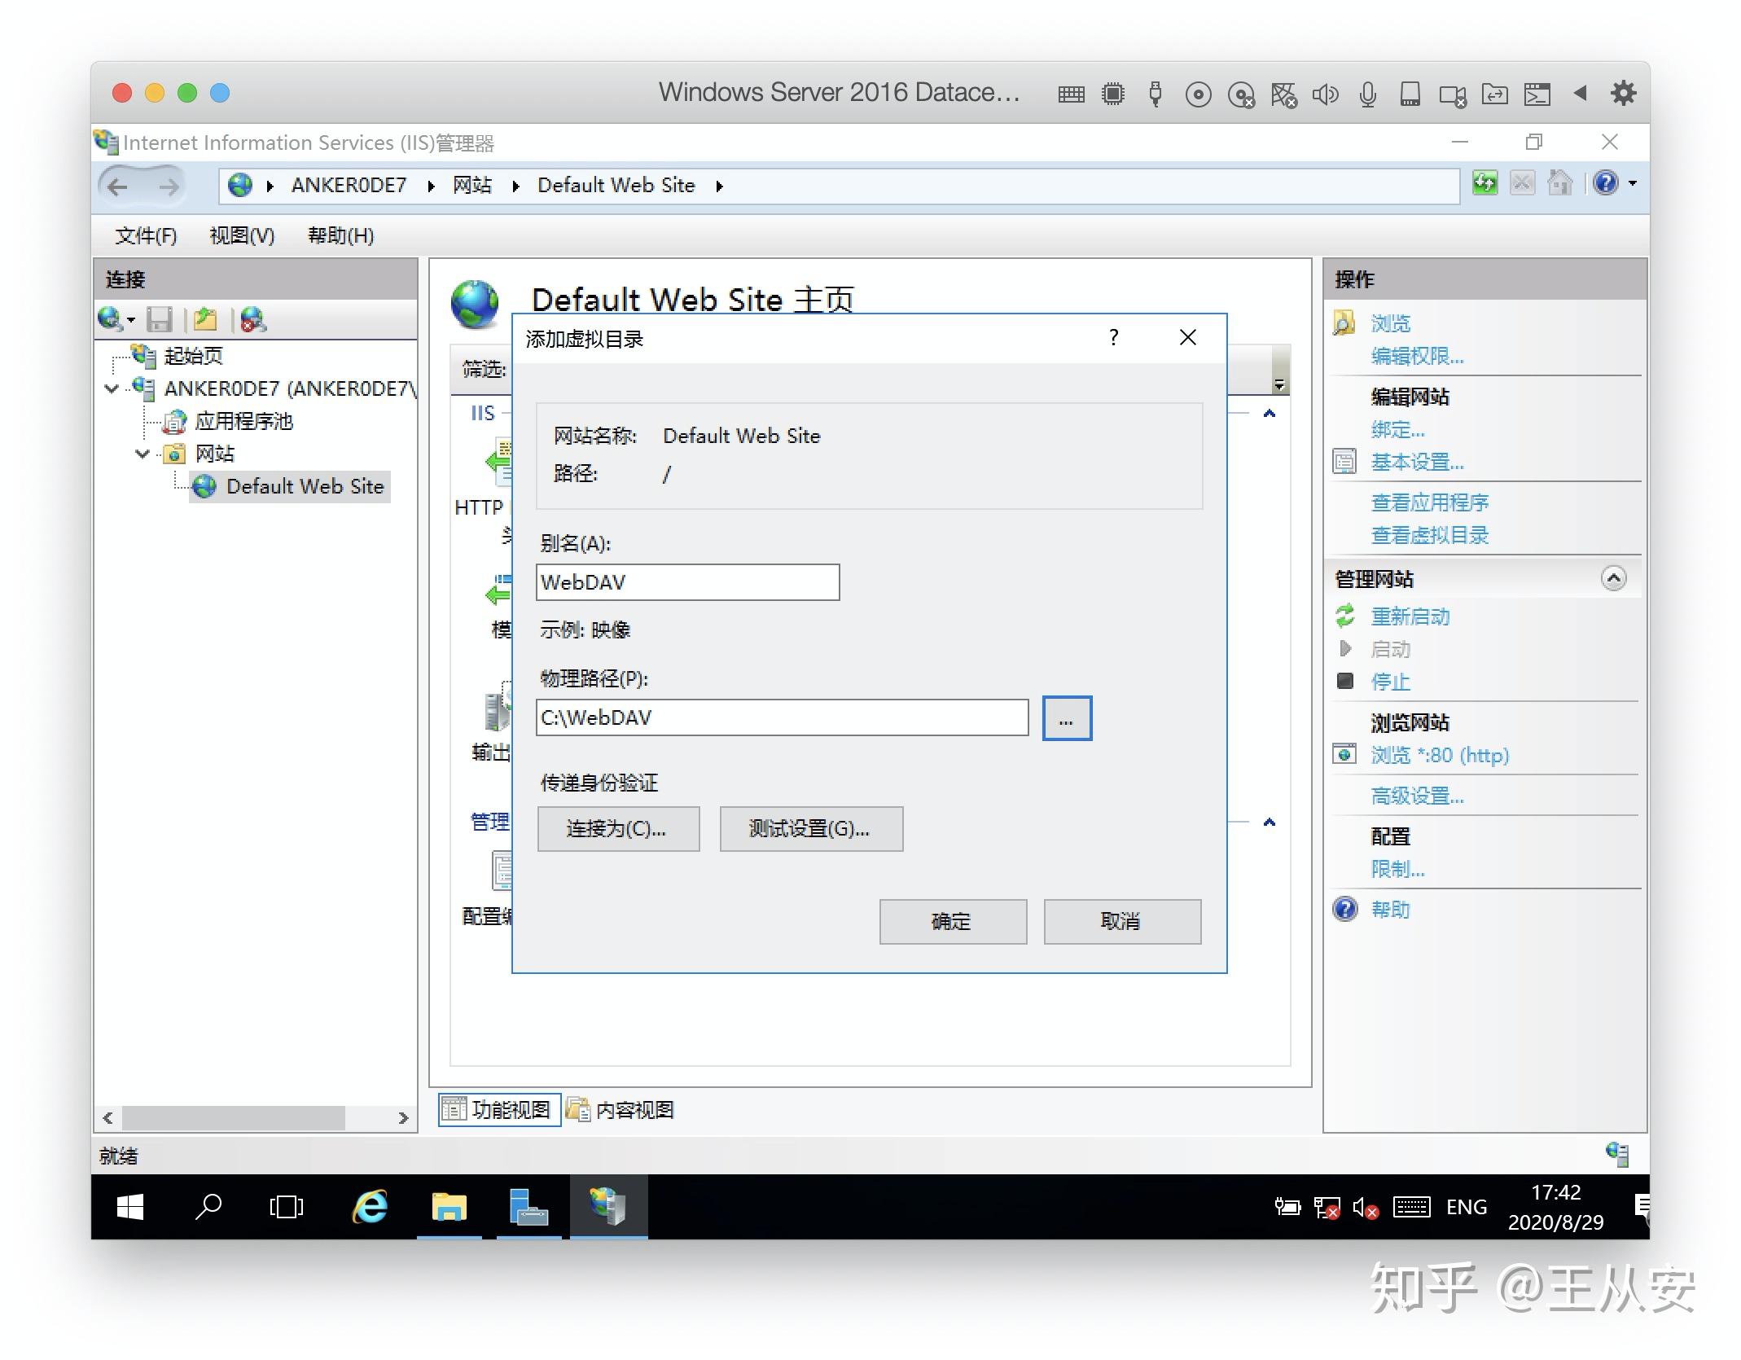Click the connect to site folder icon
The width and height of the screenshot is (1741, 1360).
click(x=206, y=319)
